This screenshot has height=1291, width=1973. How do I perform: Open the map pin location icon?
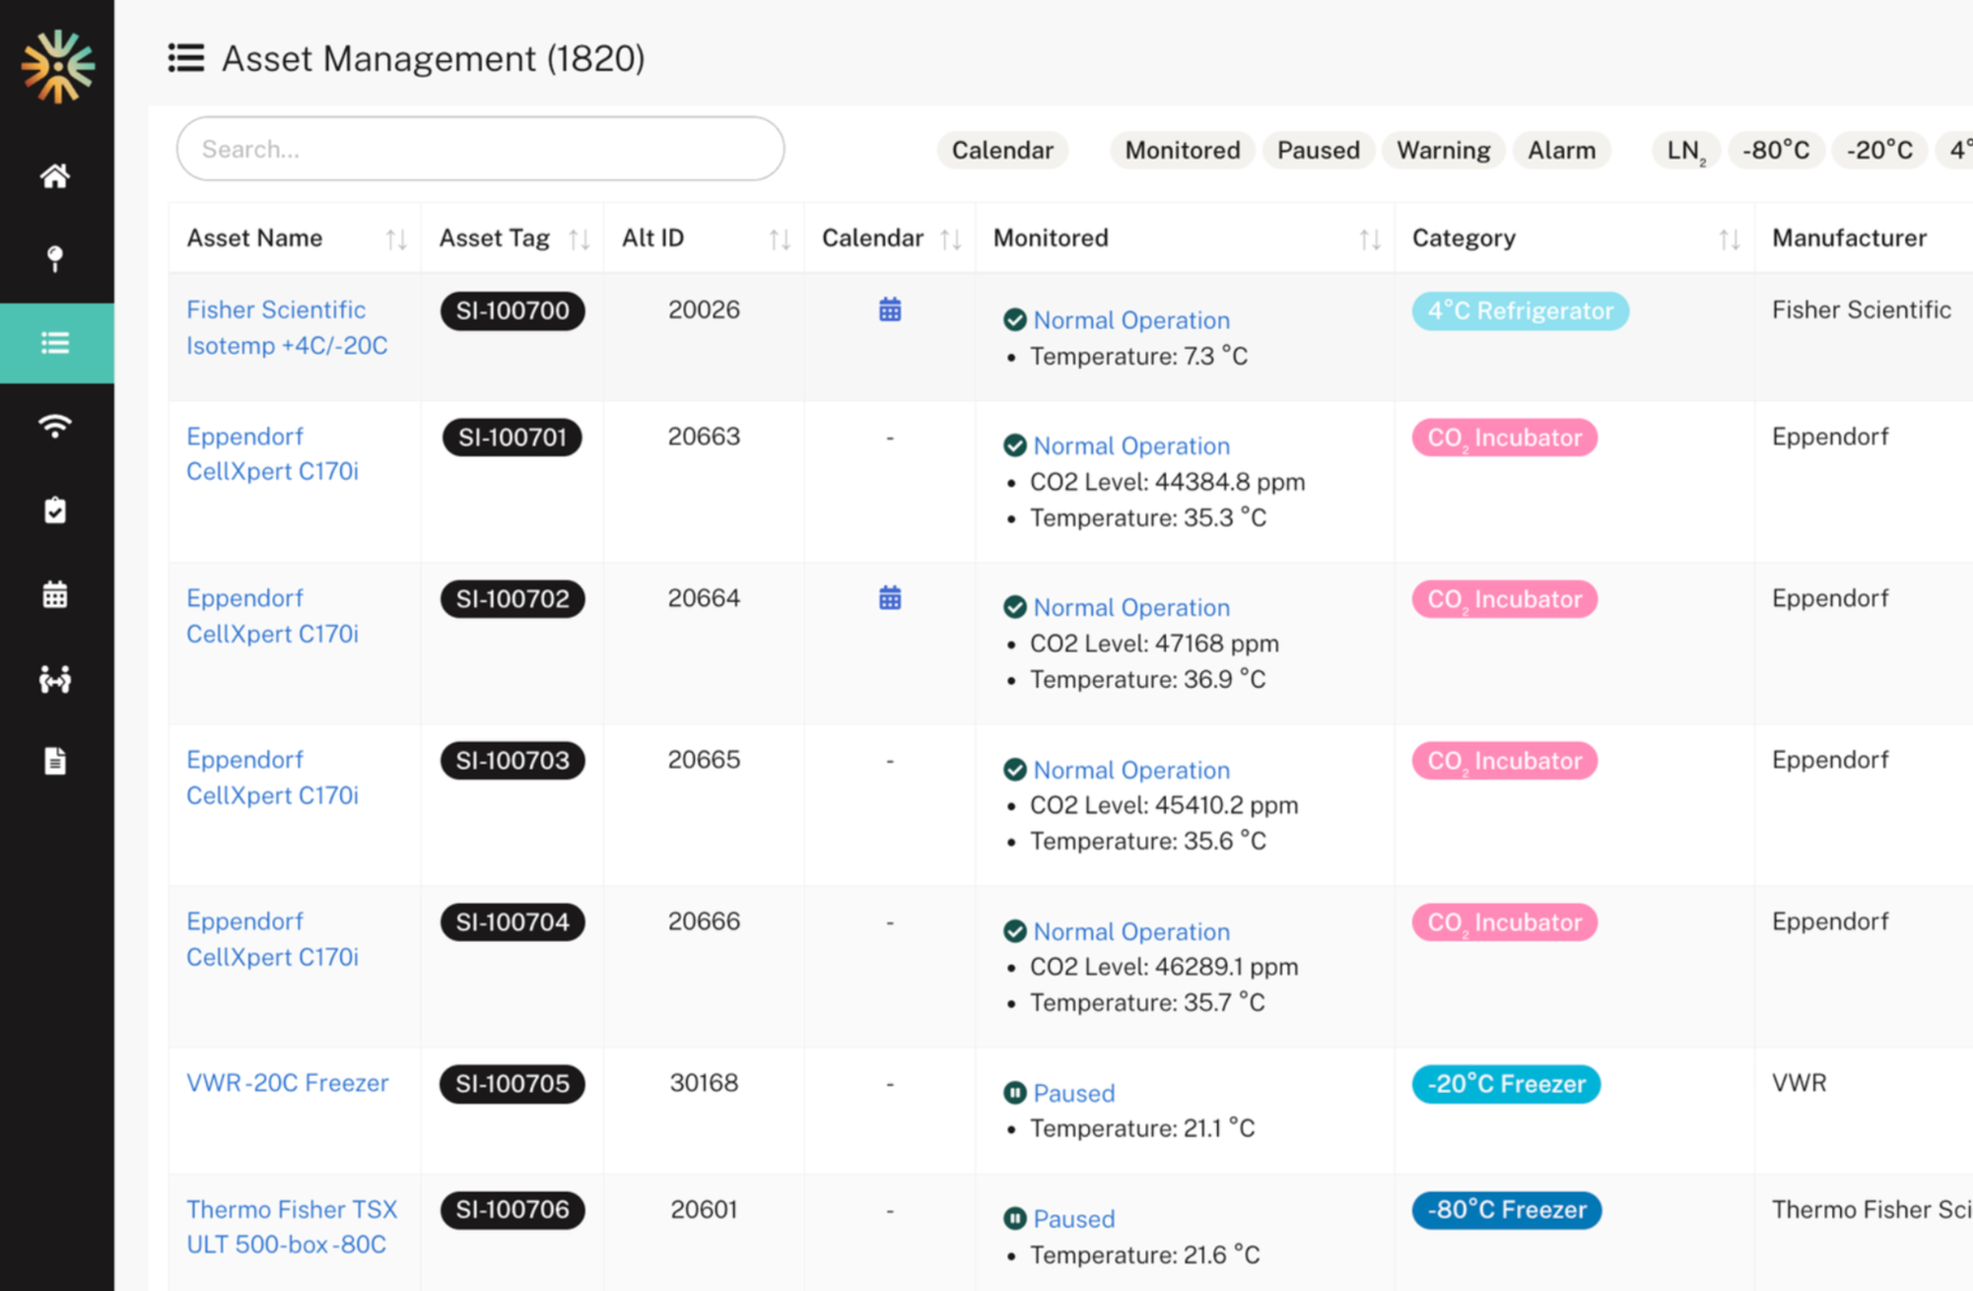point(55,258)
